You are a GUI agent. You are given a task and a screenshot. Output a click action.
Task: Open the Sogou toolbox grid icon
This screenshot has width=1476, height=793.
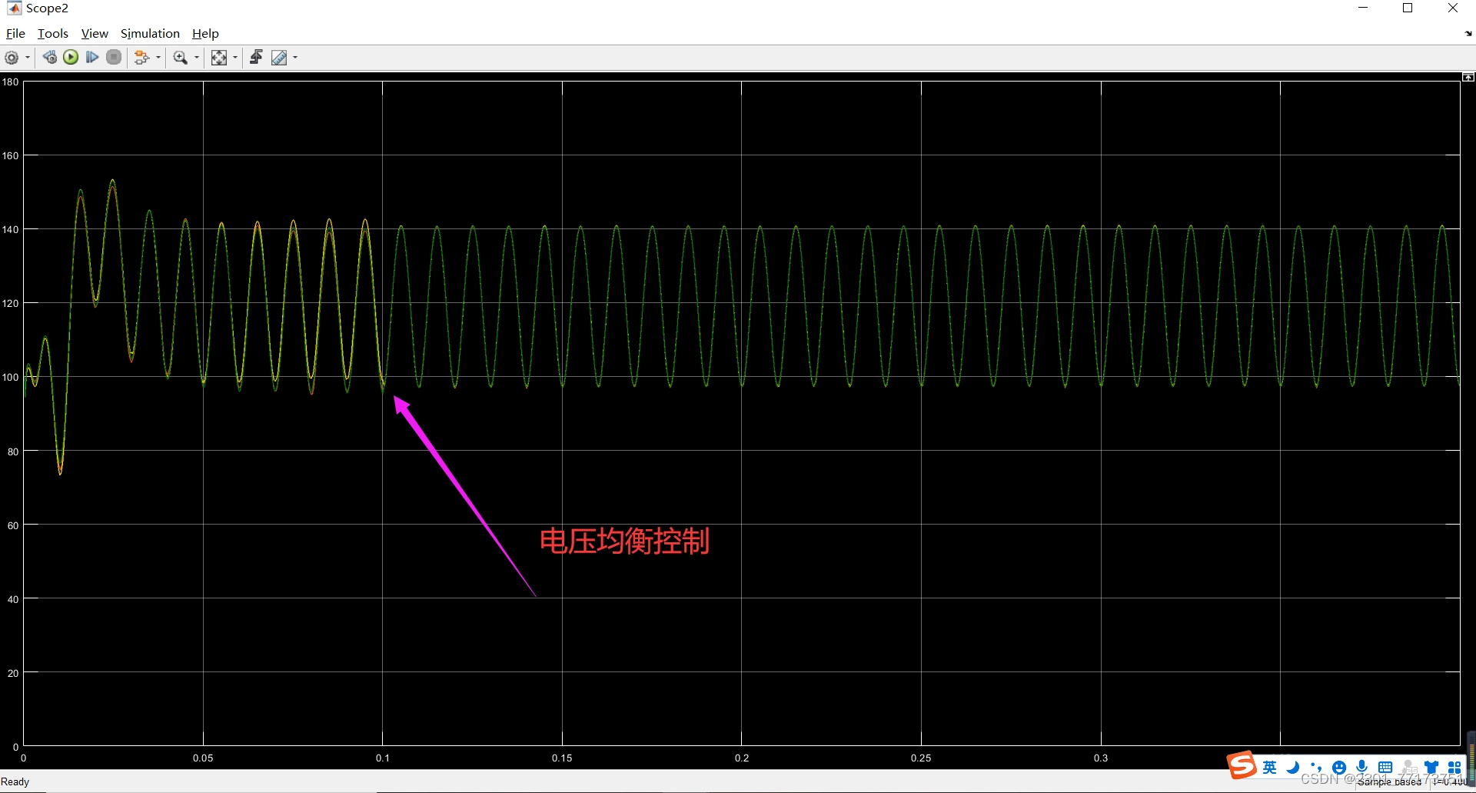coord(1454,767)
